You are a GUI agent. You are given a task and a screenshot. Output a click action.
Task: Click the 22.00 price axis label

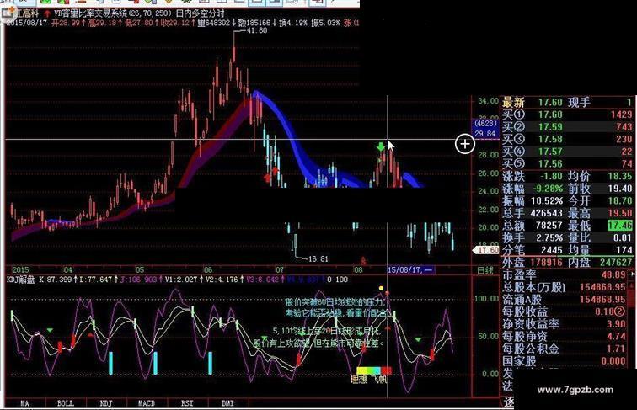point(488,210)
